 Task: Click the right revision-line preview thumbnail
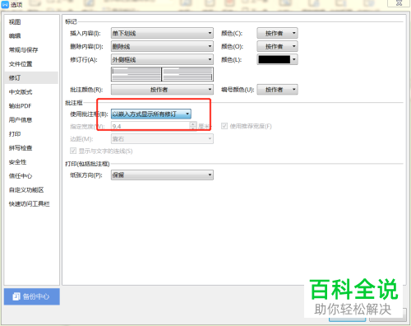point(187,74)
